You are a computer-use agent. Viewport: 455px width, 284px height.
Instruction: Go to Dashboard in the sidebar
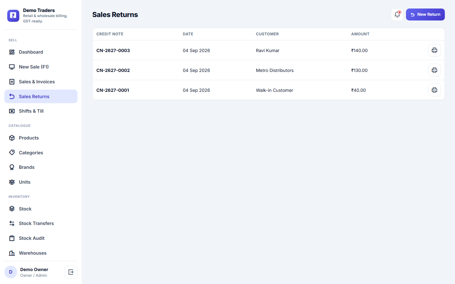pyautogui.click(x=41, y=52)
